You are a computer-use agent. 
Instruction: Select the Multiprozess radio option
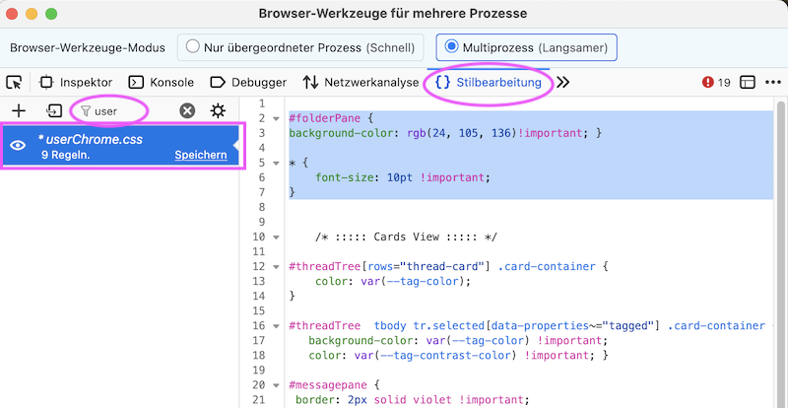point(526,47)
